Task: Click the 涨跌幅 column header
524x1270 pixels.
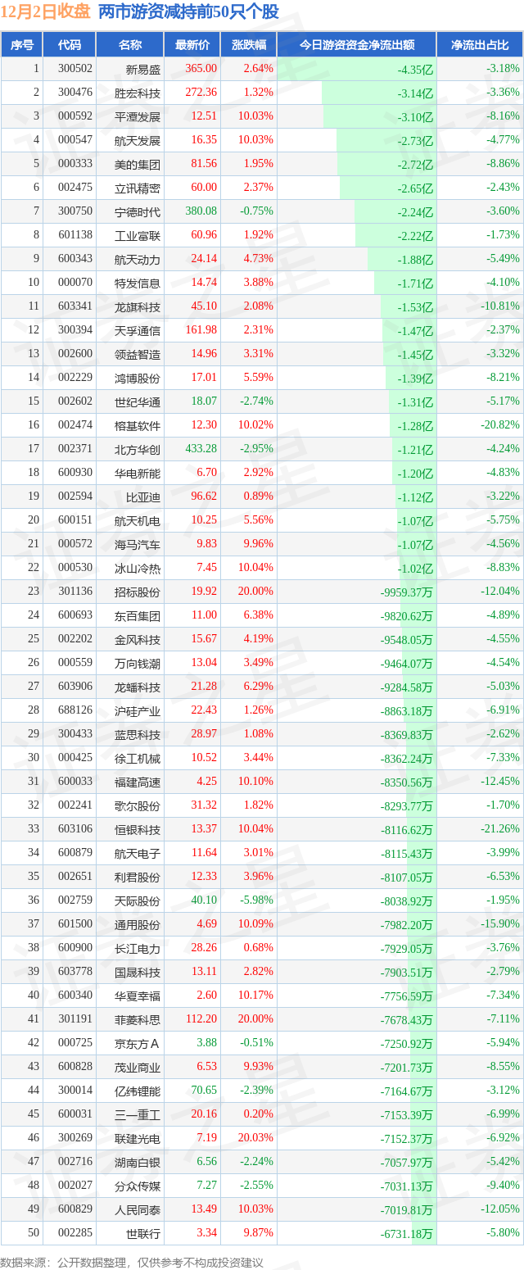Action: (249, 45)
